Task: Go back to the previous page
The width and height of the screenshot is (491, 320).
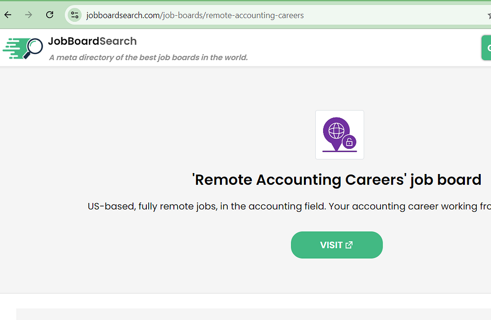Action: pyautogui.click(x=8, y=15)
